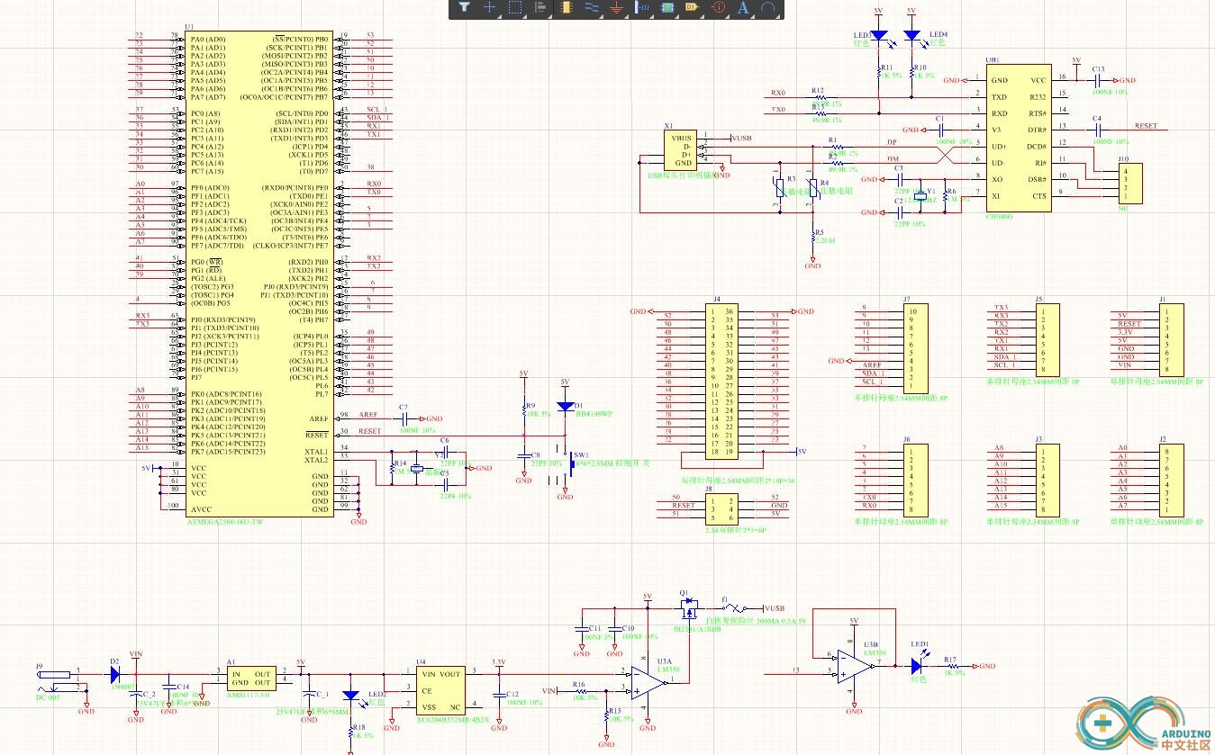The width and height of the screenshot is (1215, 755).
Task: Click the BD4148WP diode label
Action: point(594,414)
